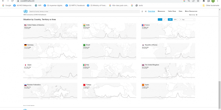This screenshot has width=221, height=110.
Task: Click the share icon in the header
Action: point(145,11)
